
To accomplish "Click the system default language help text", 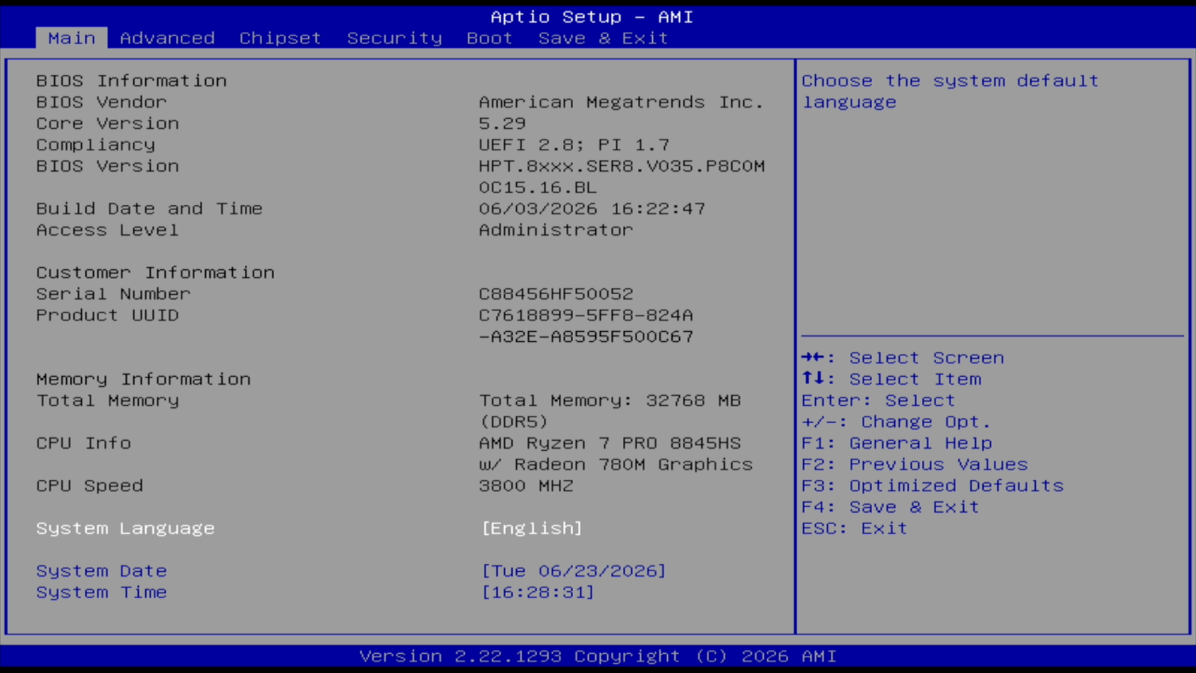I will click(950, 91).
